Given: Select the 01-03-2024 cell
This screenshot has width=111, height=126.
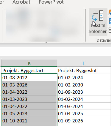Looking at the screenshot, I should point(84,106).
